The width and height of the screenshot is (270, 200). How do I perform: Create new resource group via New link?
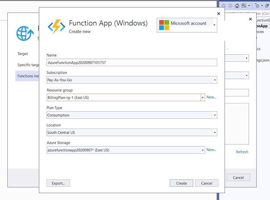click(x=211, y=97)
